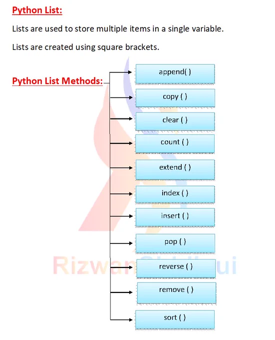Select the pop ( ) method box
Viewport: 275px width, 340px height.
click(x=175, y=243)
